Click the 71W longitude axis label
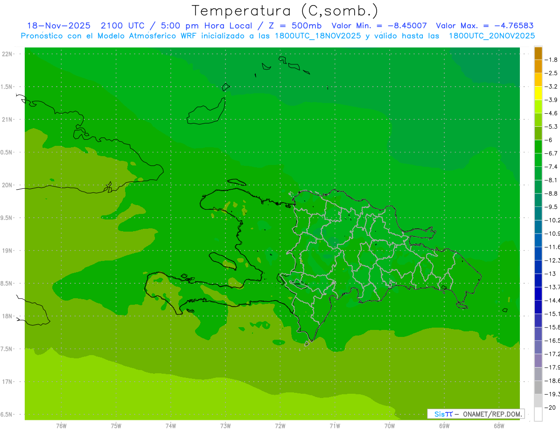This screenshot has width=560, height=432. coord(335,426)
